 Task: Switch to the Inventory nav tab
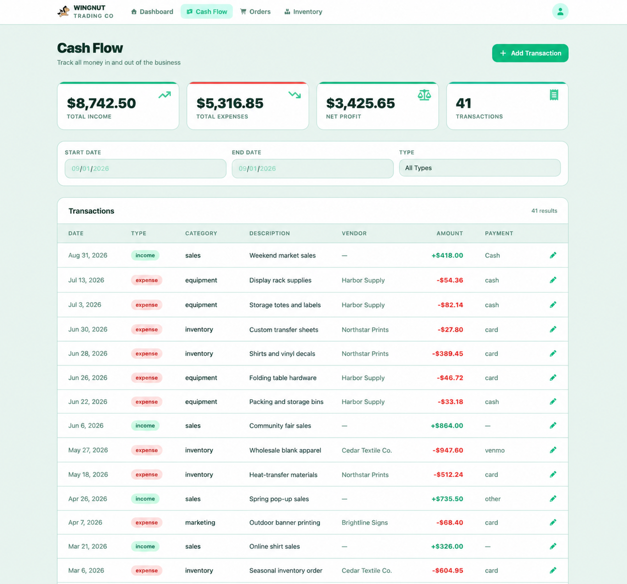(x=303, y=12)
